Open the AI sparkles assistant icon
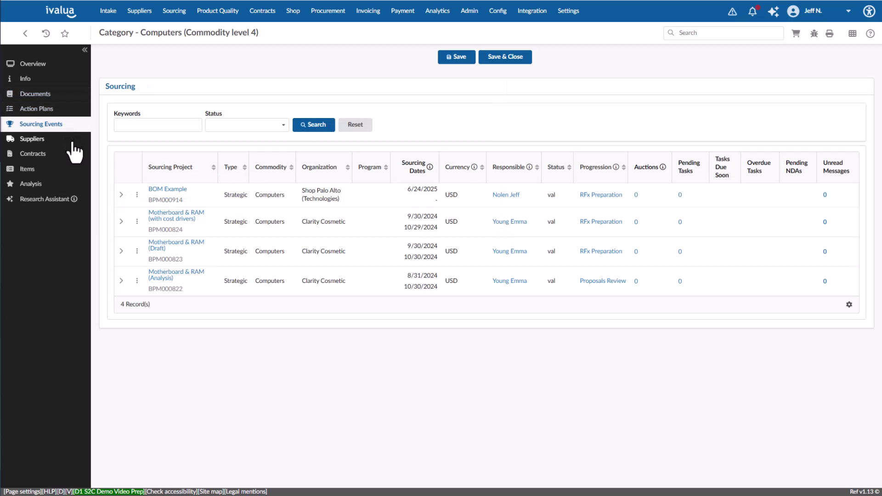Screen dimensions: 882x496 774,11
